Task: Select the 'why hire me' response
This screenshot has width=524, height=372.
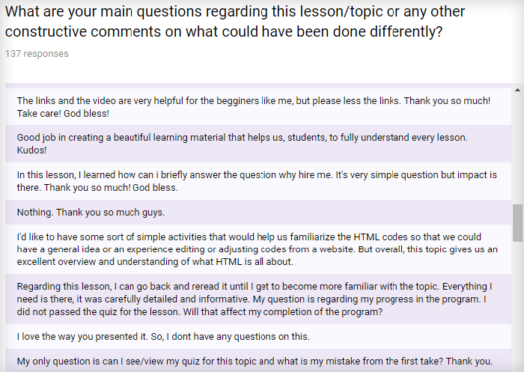Action: [258, 181]
